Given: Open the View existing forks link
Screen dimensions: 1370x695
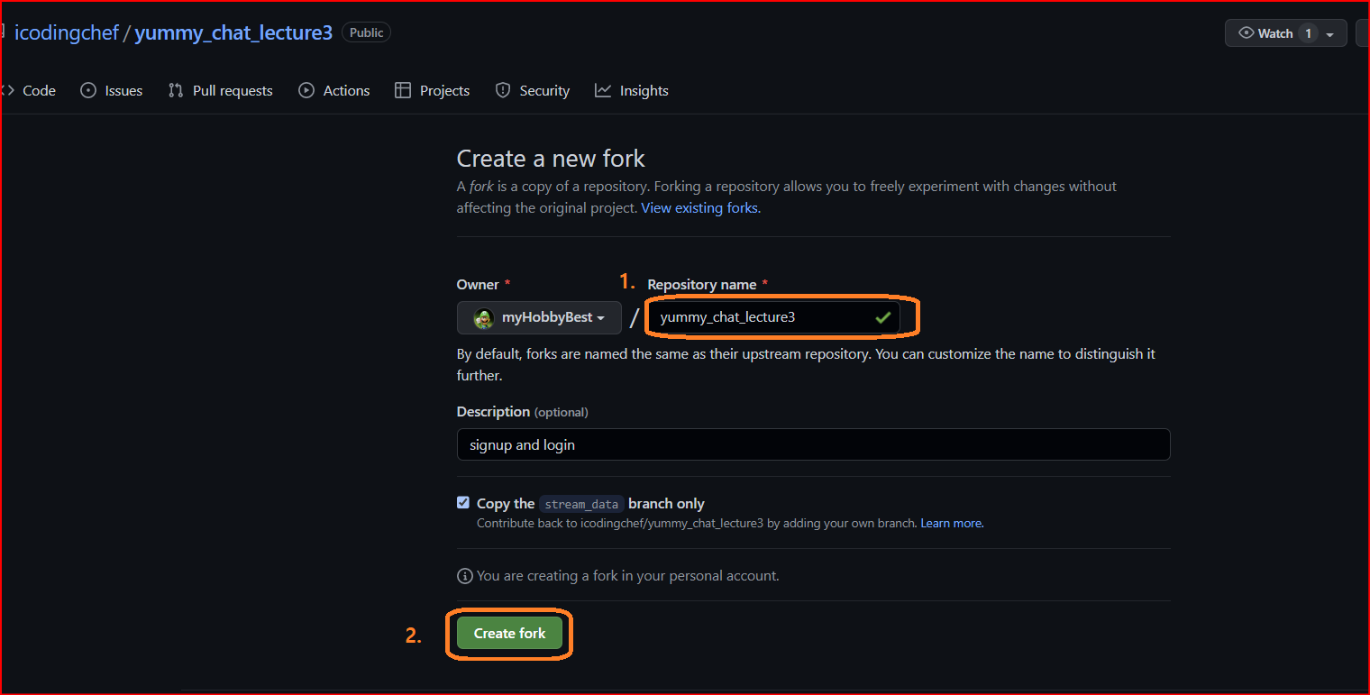Looking at the screenshot, I should 700,207.
